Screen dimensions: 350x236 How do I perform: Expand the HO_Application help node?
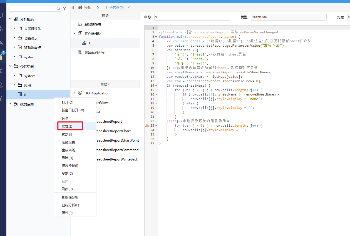75,93
